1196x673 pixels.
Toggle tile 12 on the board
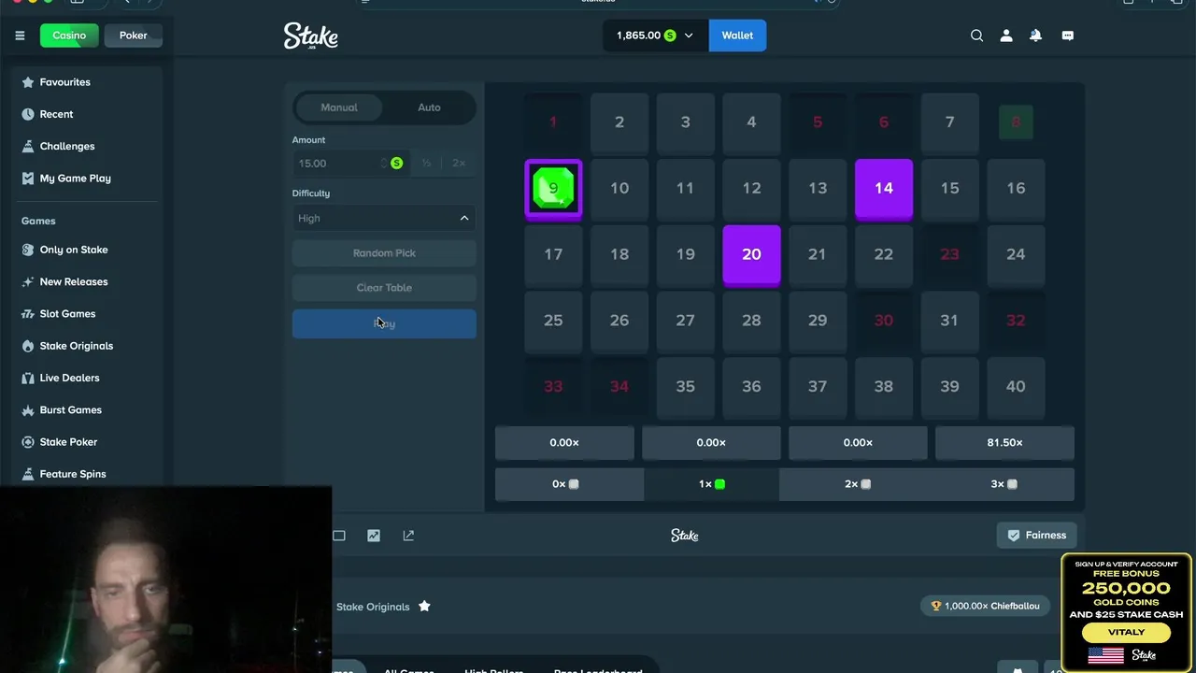(x=751, y=188)
